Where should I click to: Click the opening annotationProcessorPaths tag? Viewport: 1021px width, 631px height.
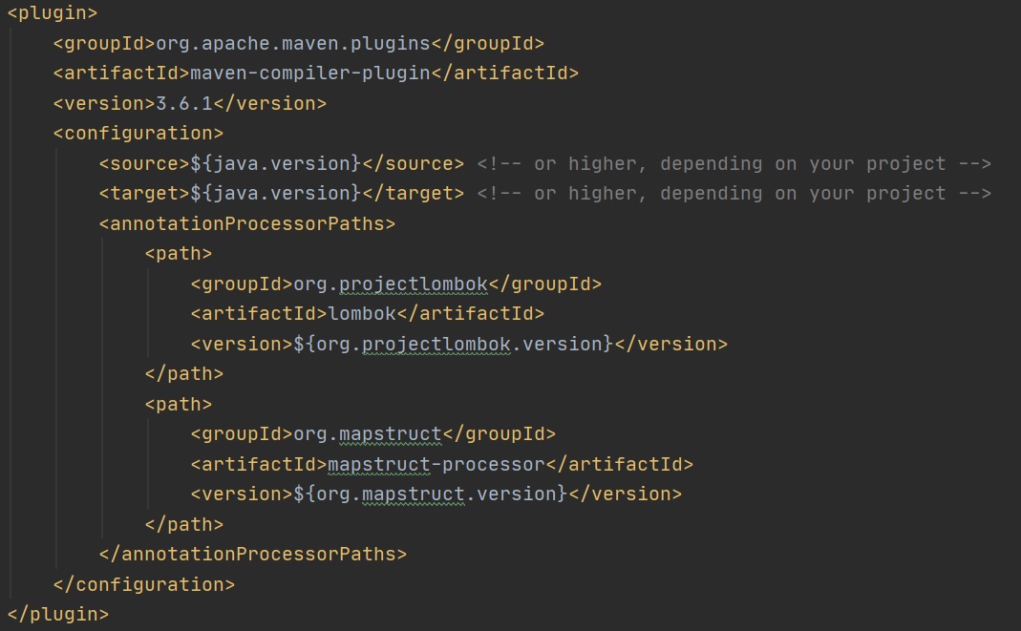click(x=246, y=223)
